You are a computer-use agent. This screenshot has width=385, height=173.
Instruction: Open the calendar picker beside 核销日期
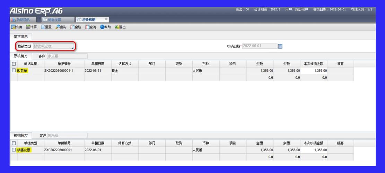[x=280, y=46]
